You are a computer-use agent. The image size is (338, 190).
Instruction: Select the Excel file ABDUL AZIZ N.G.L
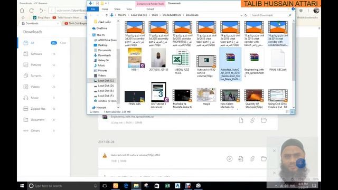[x=182, y=62]
